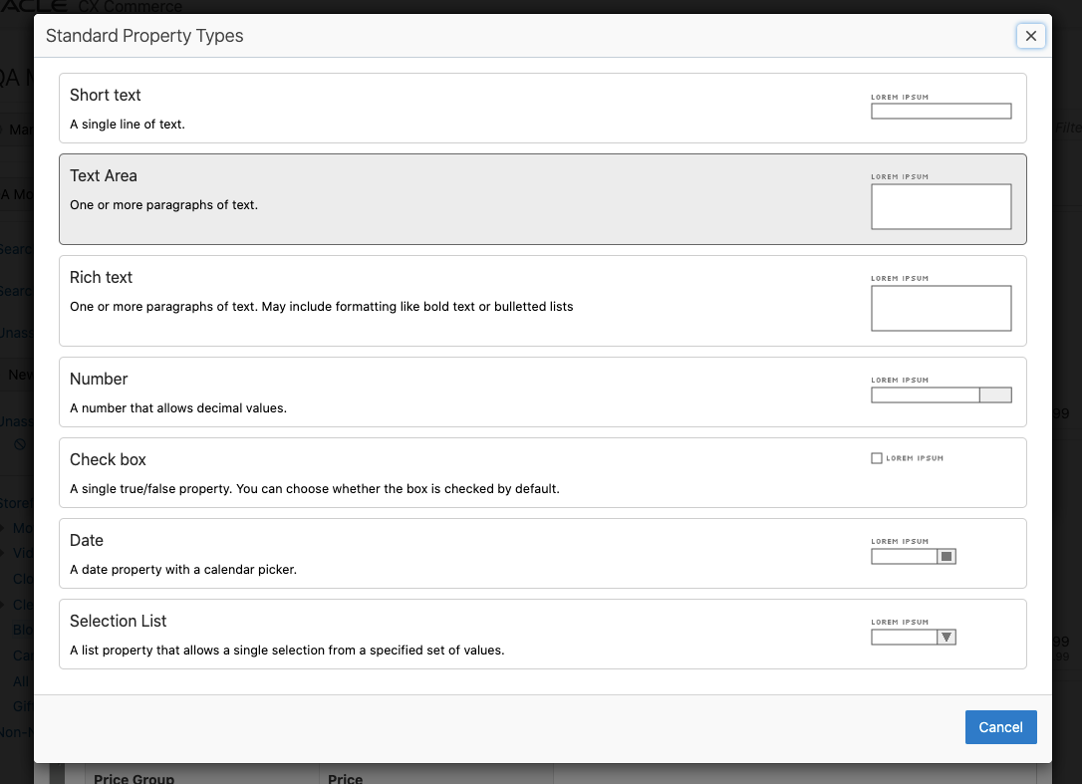Close the Standard Property Types dialog
Image resolution: width=1082 pixels, height=784 pixels.
(1030, 36)
